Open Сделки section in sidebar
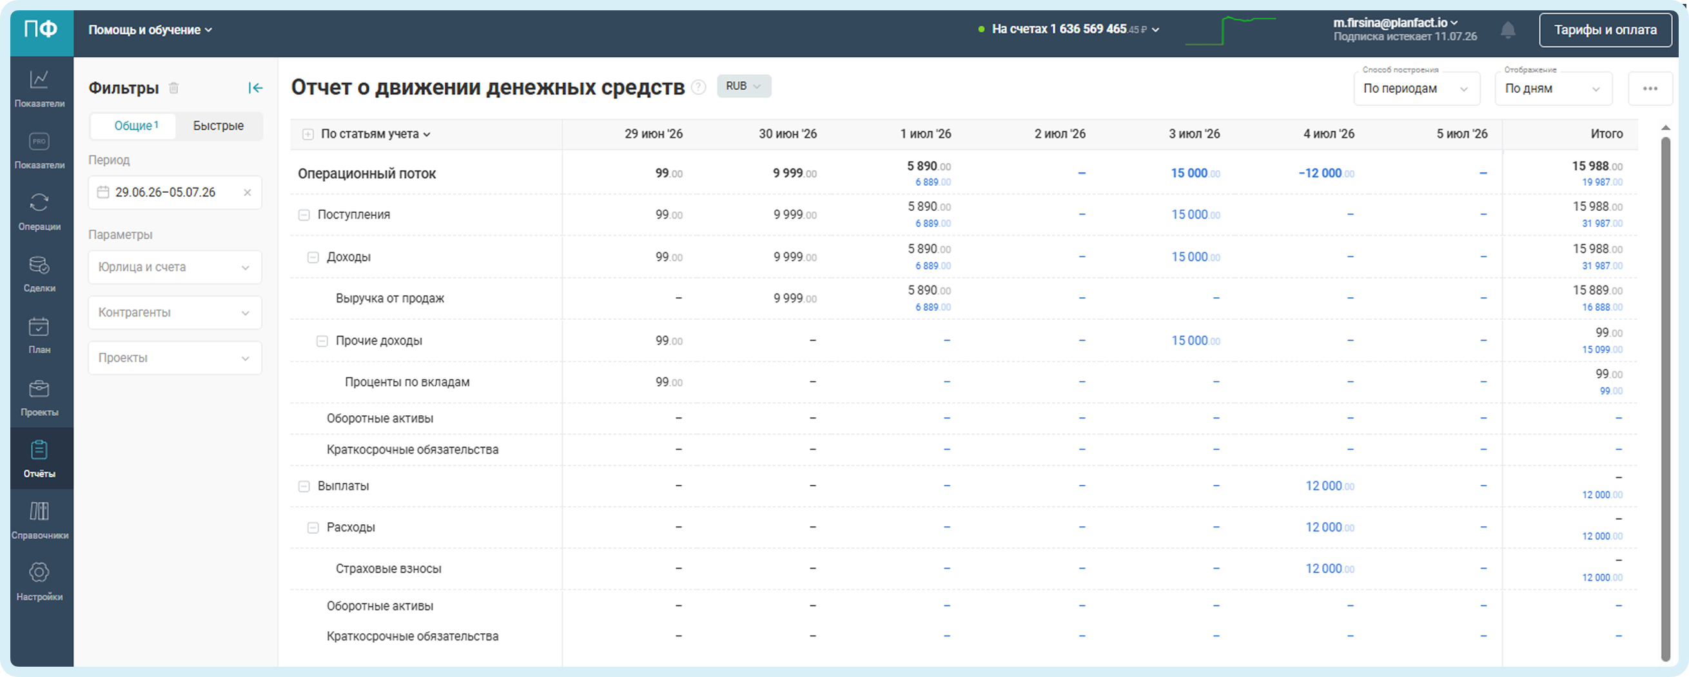Image resolution: width=1689 pixels, height=677 pixels. pyautogui.click(x=39, y=273)
